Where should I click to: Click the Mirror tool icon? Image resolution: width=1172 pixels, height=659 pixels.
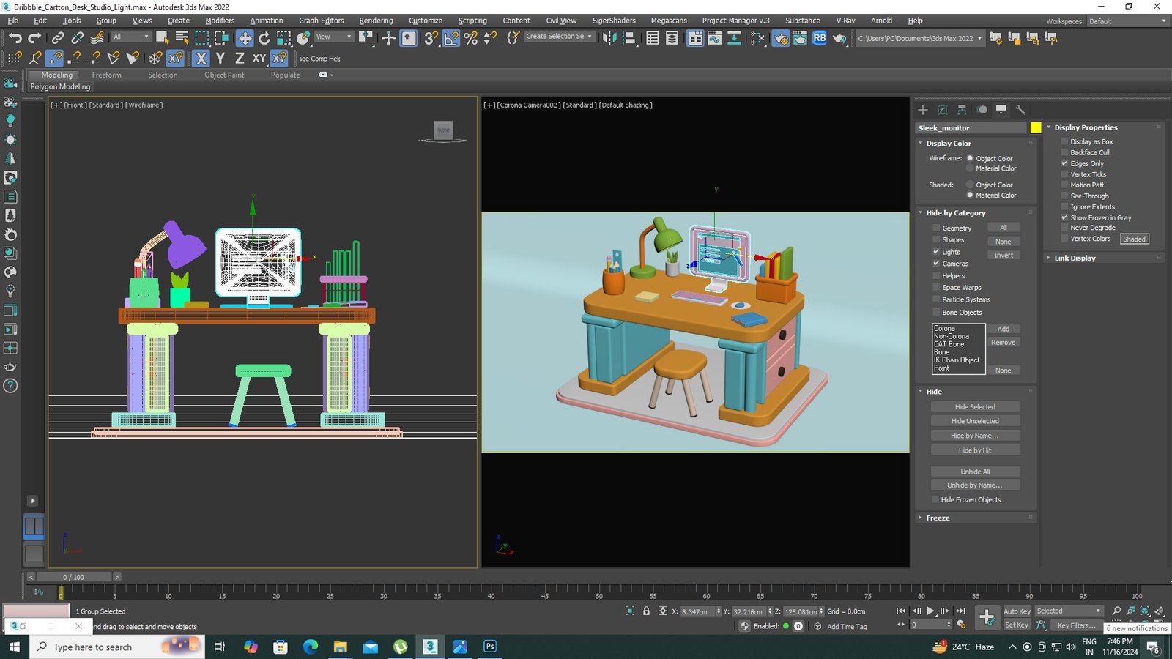[609, 38]
